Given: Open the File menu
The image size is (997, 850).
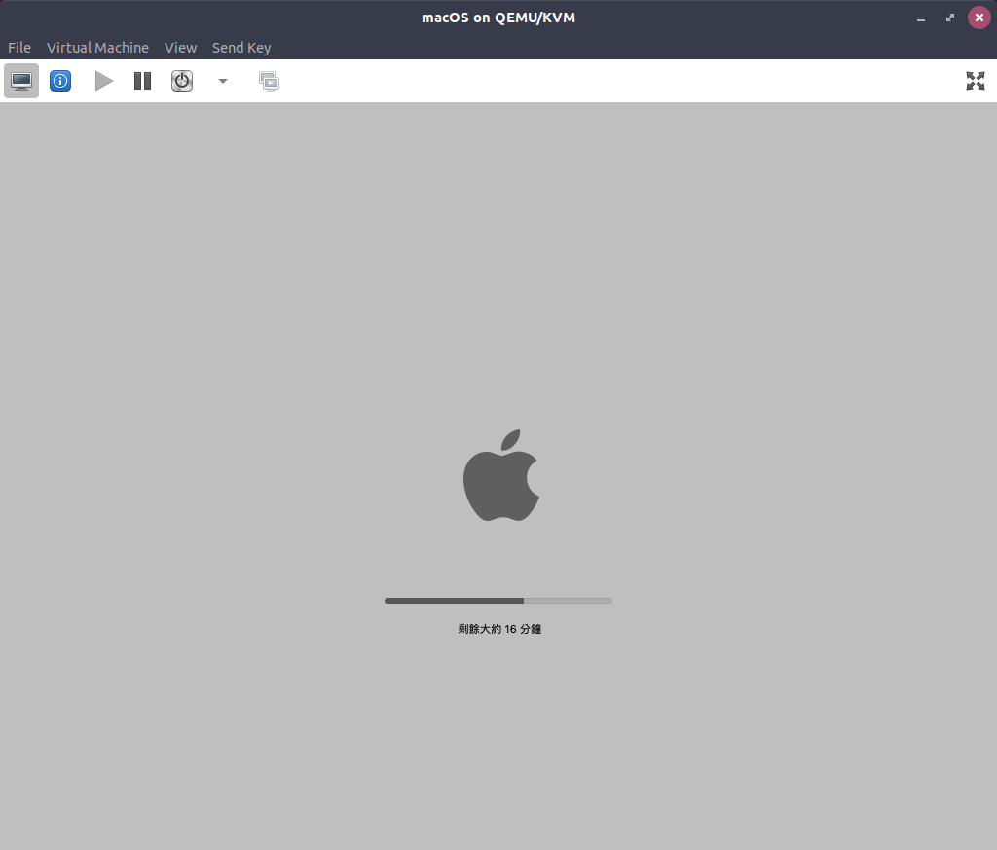Looking at the screenshot, I should pyautogui.click(x=19, y=48).
